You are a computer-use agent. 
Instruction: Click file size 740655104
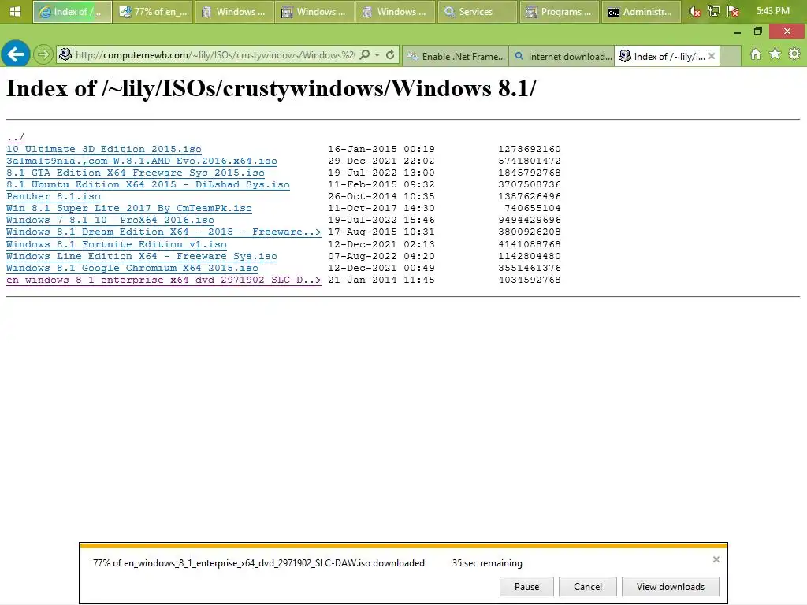coord(532,208)
